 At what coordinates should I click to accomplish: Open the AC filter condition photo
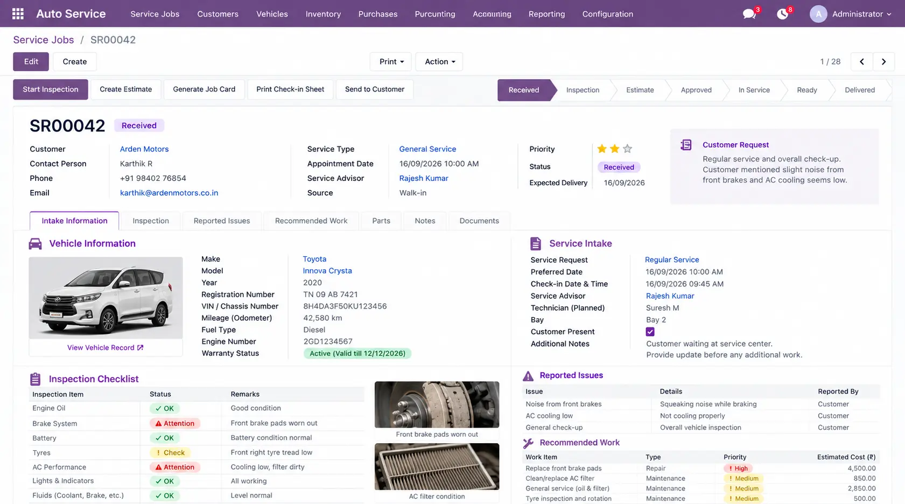point(437,466)
